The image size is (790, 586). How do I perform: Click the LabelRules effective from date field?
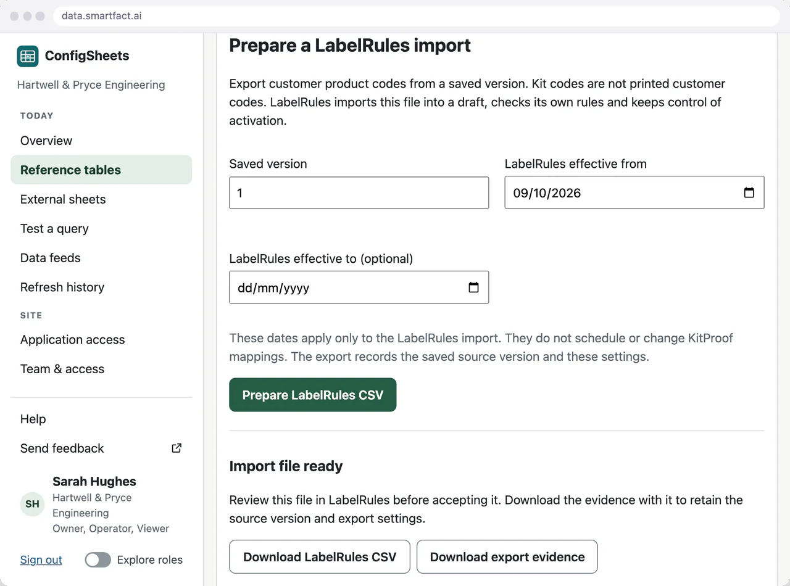pos(634,192)
